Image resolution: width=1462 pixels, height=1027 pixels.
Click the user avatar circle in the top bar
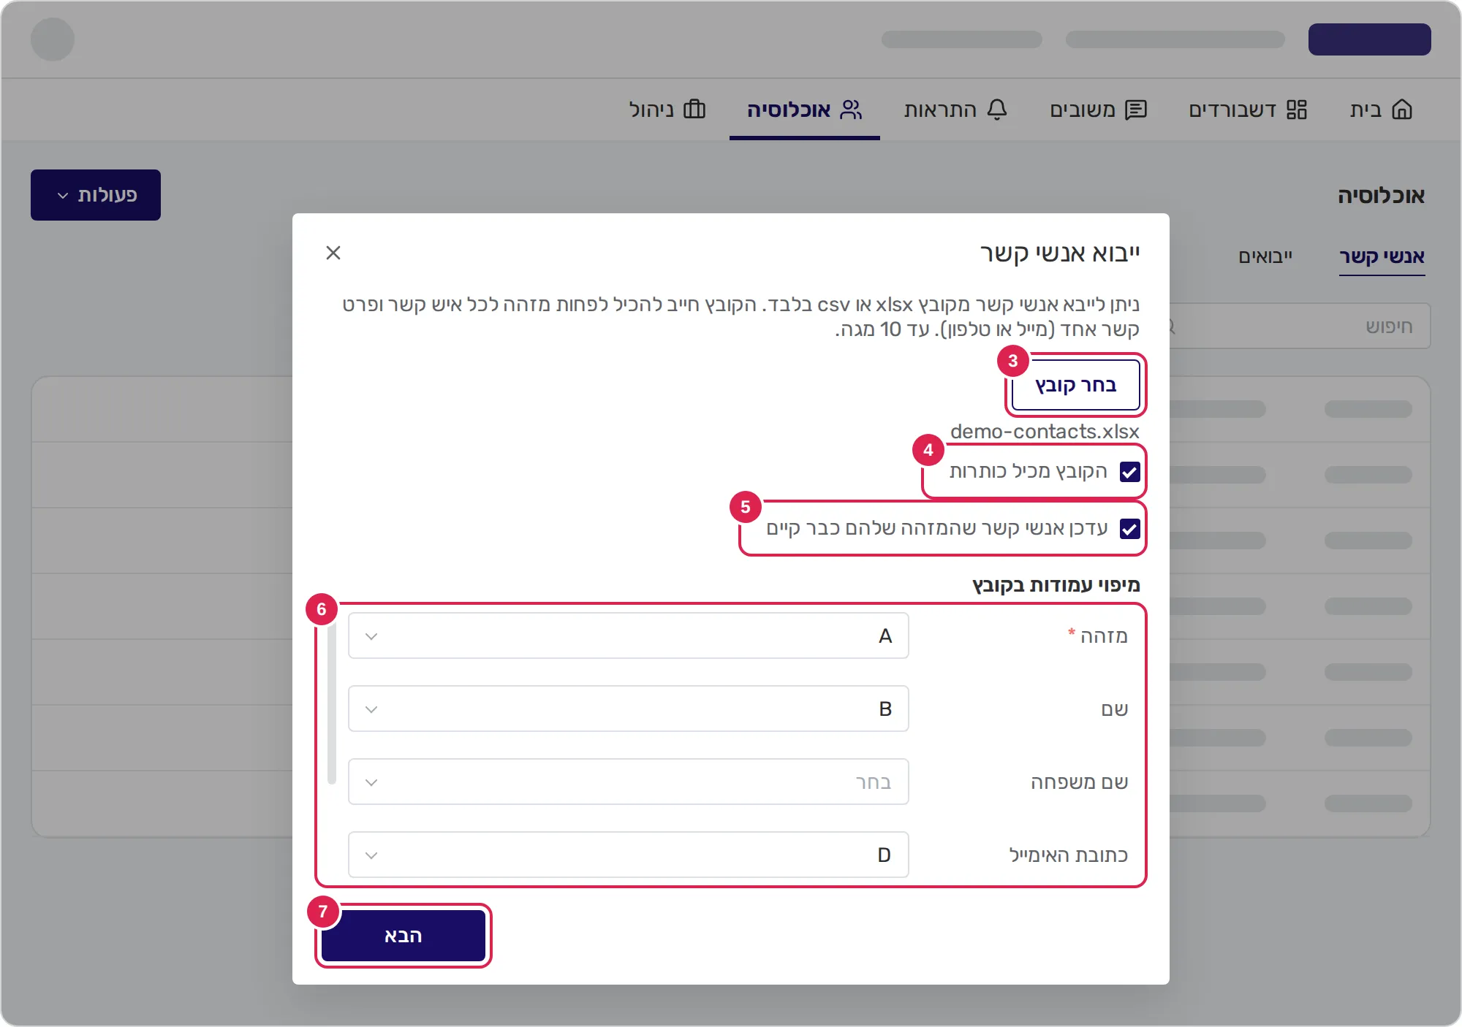point(53,39)
